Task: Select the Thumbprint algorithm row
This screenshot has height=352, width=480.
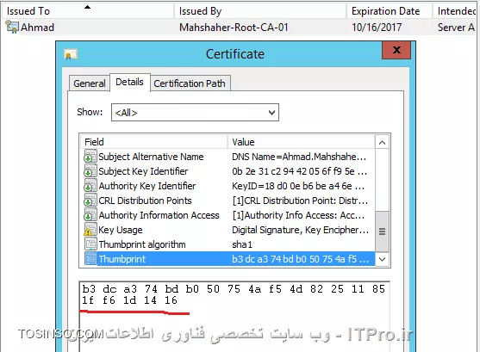Action: (228, 244)
